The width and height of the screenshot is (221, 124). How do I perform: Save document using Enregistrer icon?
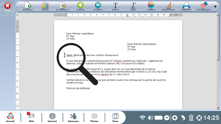(x=63, y=6)
